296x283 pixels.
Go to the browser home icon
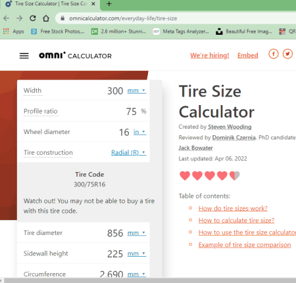click(46, 18)
